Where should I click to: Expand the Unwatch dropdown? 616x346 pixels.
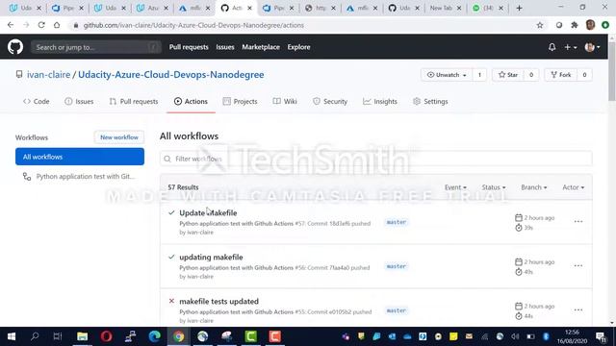447,75
